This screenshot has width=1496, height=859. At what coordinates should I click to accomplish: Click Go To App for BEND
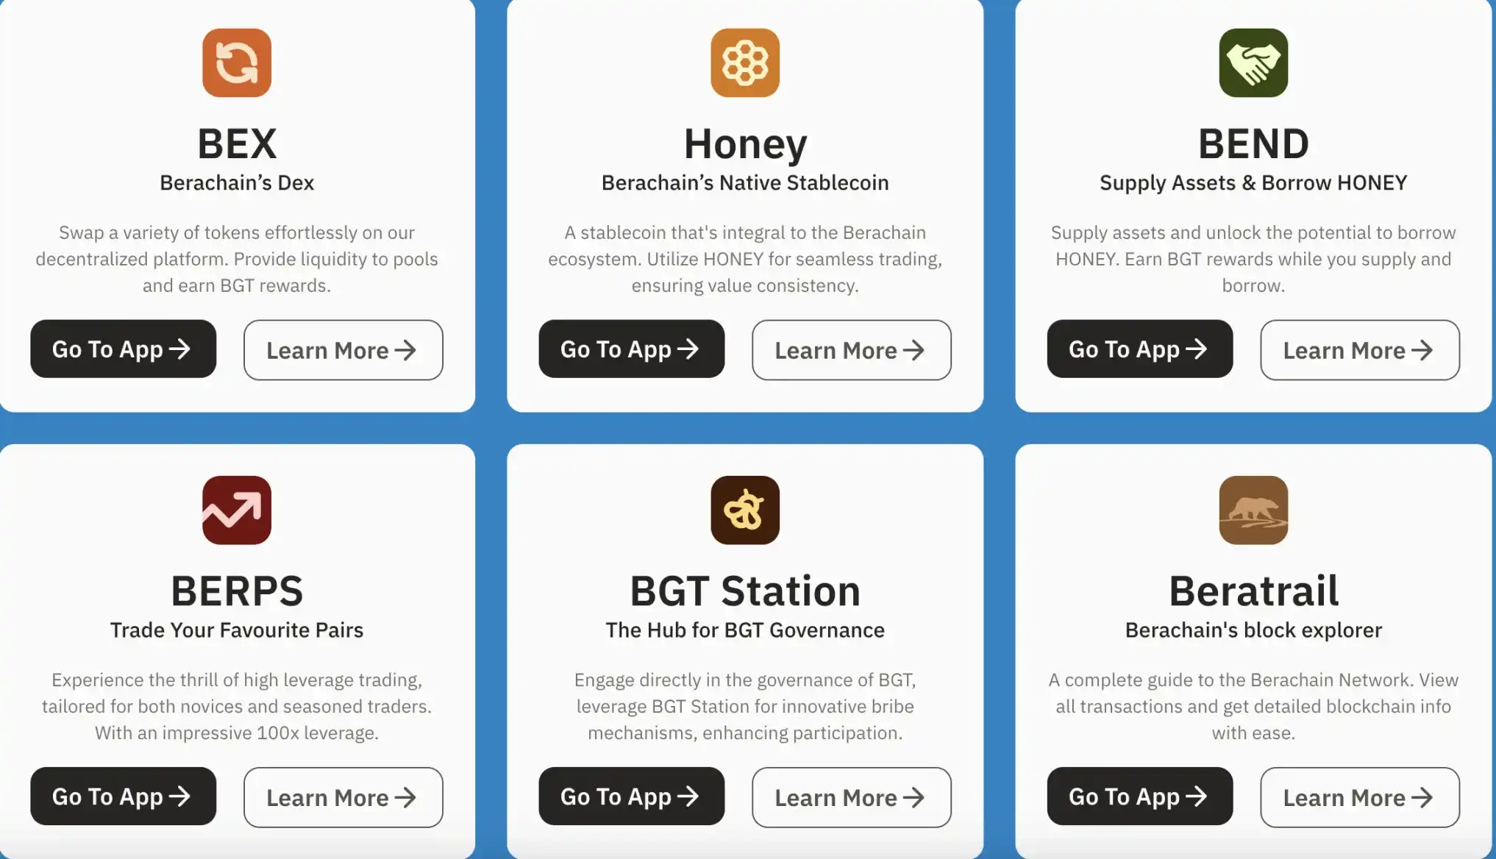click(1139, 349)
